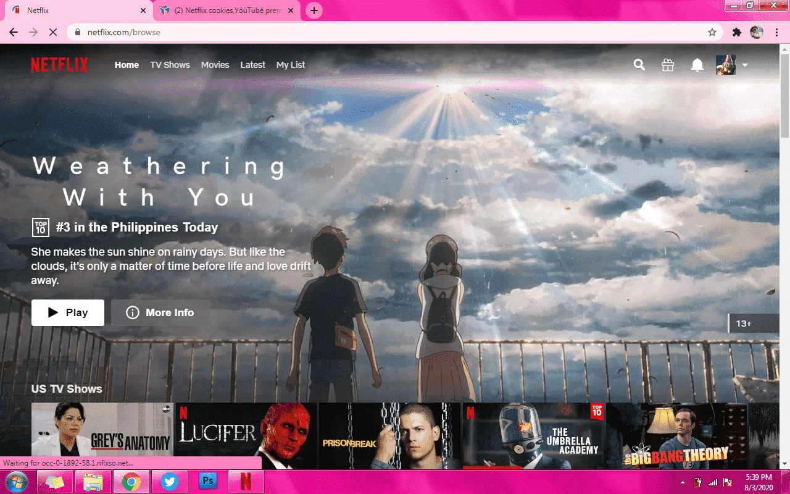Close the Netflix cookies tab
Image resolution: width=790 pixels, height=494 pixels.
click(x=291, y=10)
